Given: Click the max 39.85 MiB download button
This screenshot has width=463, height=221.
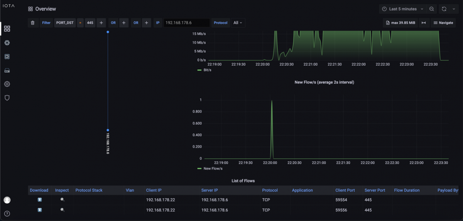Looking at the screenshot, I should (400, 23).
